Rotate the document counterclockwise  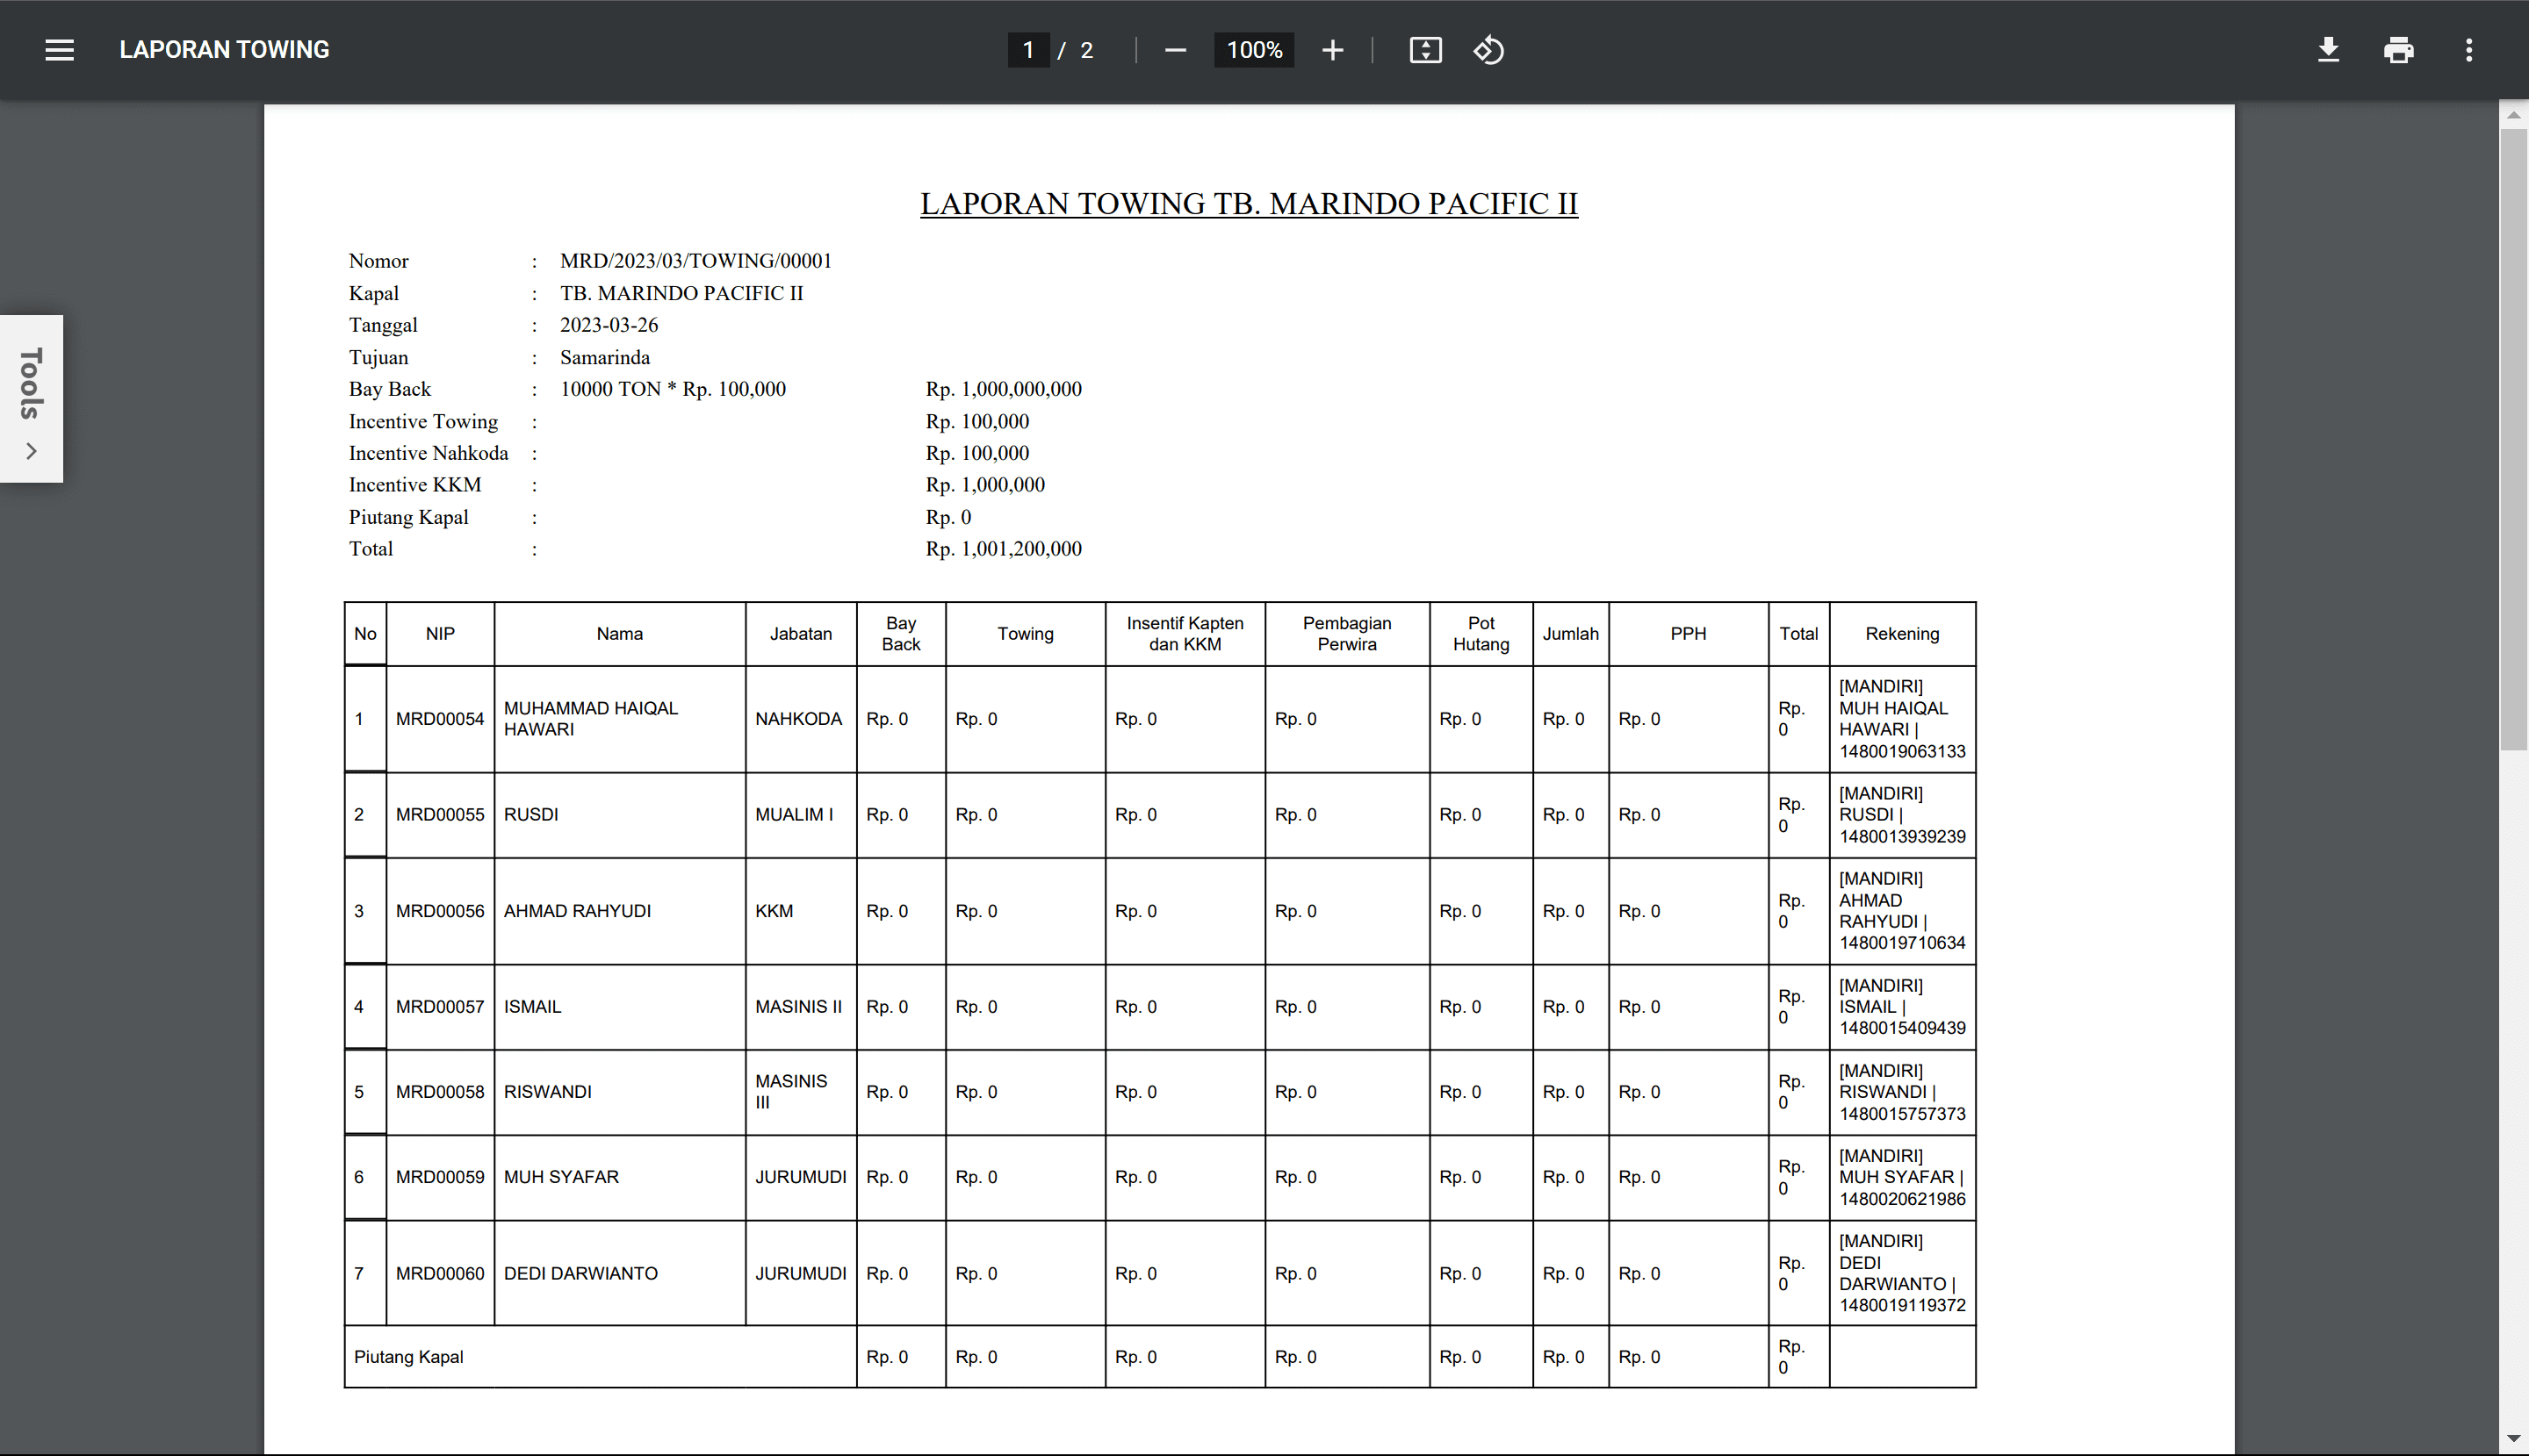(1488, 50)
